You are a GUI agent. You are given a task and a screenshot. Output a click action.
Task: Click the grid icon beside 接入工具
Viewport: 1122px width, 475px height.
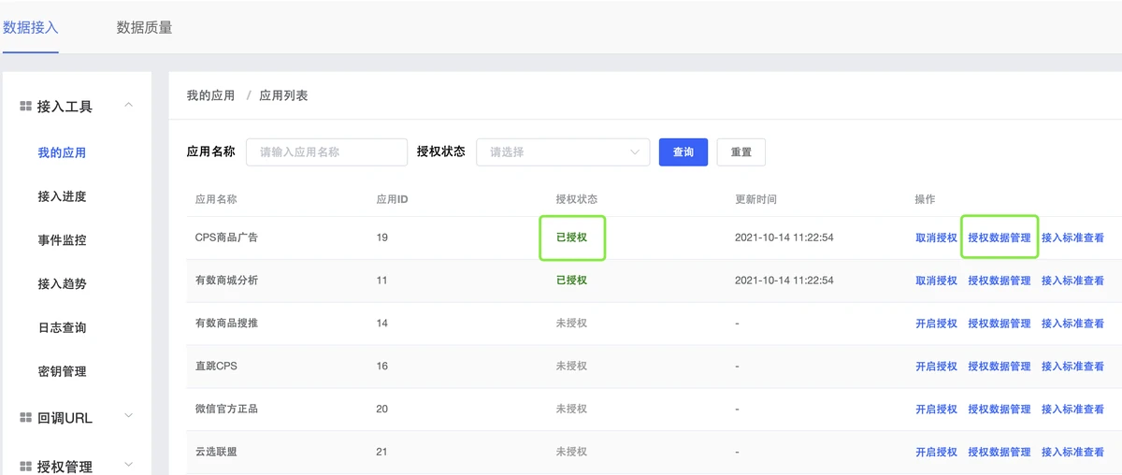[x=26, y=107]
